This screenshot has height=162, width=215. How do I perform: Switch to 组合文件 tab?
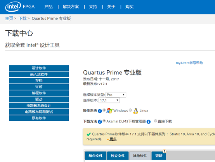(95, 156)
